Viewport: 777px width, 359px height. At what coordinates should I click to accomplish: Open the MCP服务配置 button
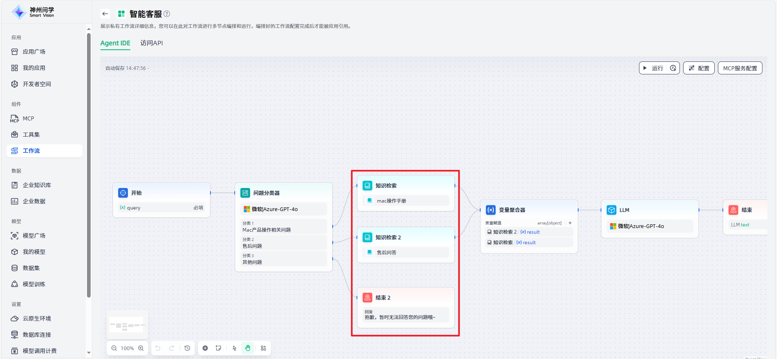[x=740, y=68]
